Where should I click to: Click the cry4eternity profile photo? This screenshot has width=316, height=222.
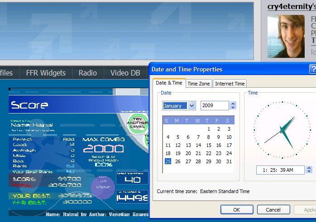click(286, 37)
